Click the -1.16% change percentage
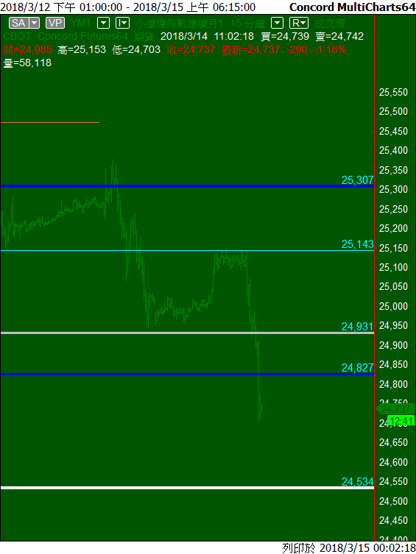The height and width of the screenshot is (554, 416). (329, 50)
